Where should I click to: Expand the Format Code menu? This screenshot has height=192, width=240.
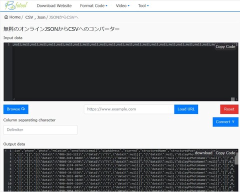point(93,5)
